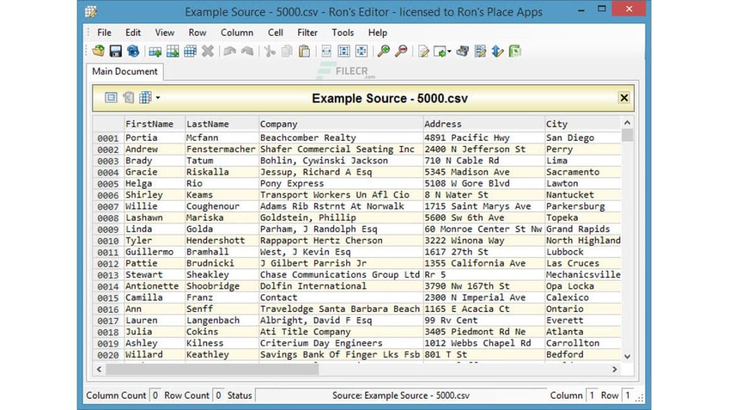
Task: Select row header 0001
Action: click(108, 138)
